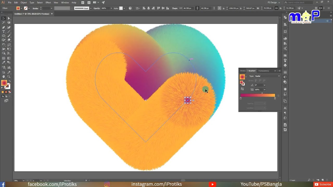Select the Hand tool
The height and width of the screenshot is (187, 333).
[x=4, y=77]
